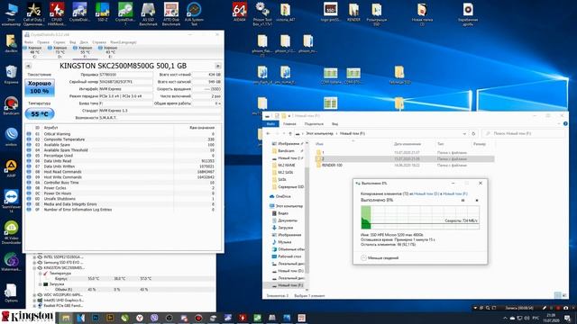Switch Explorer to large icons view
This screenshot has width=577, height=324.
[x=564, y=295]
